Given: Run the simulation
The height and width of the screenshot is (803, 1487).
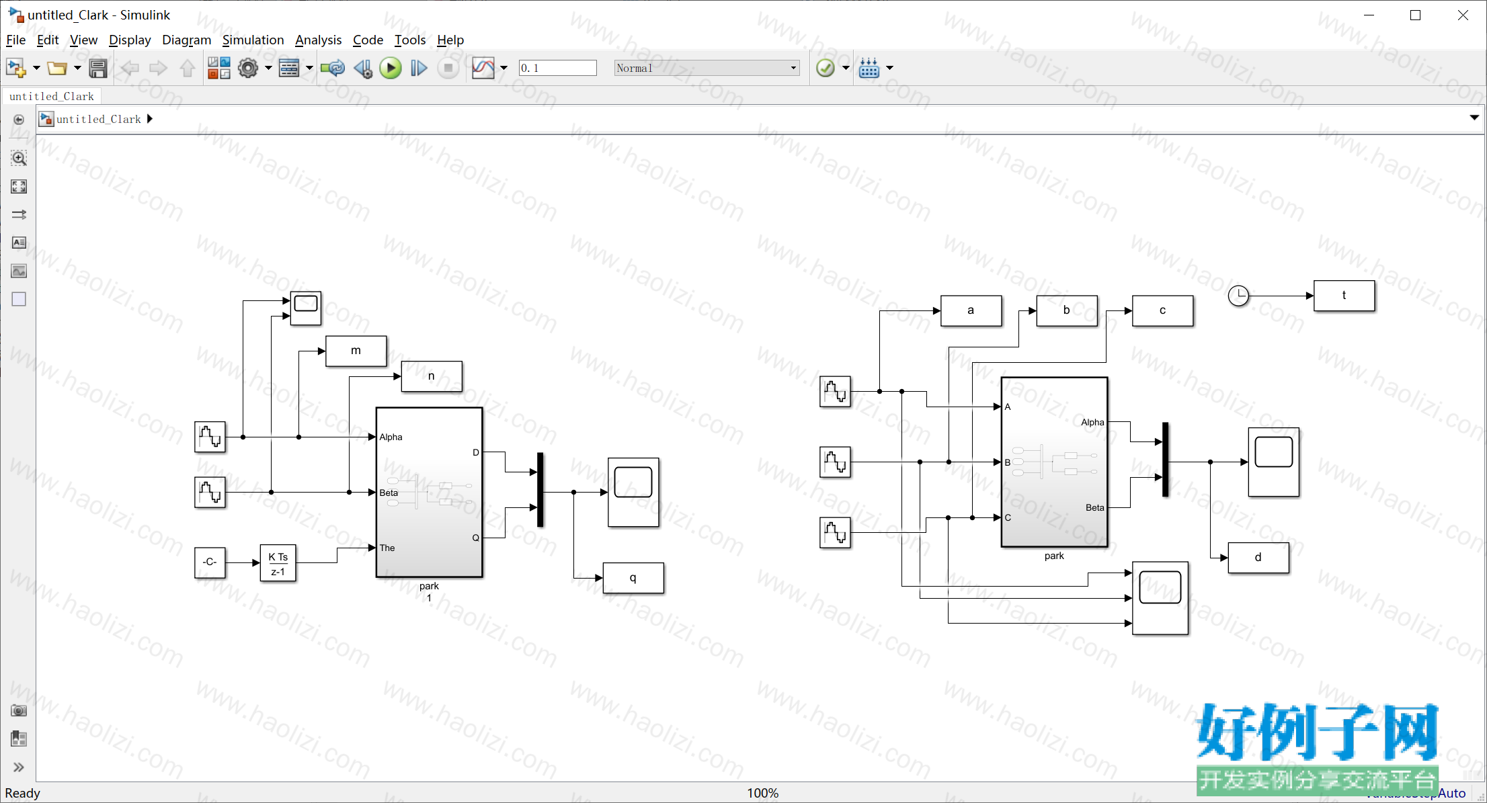Looking at the screenshot, I should (x=391, y=68).
